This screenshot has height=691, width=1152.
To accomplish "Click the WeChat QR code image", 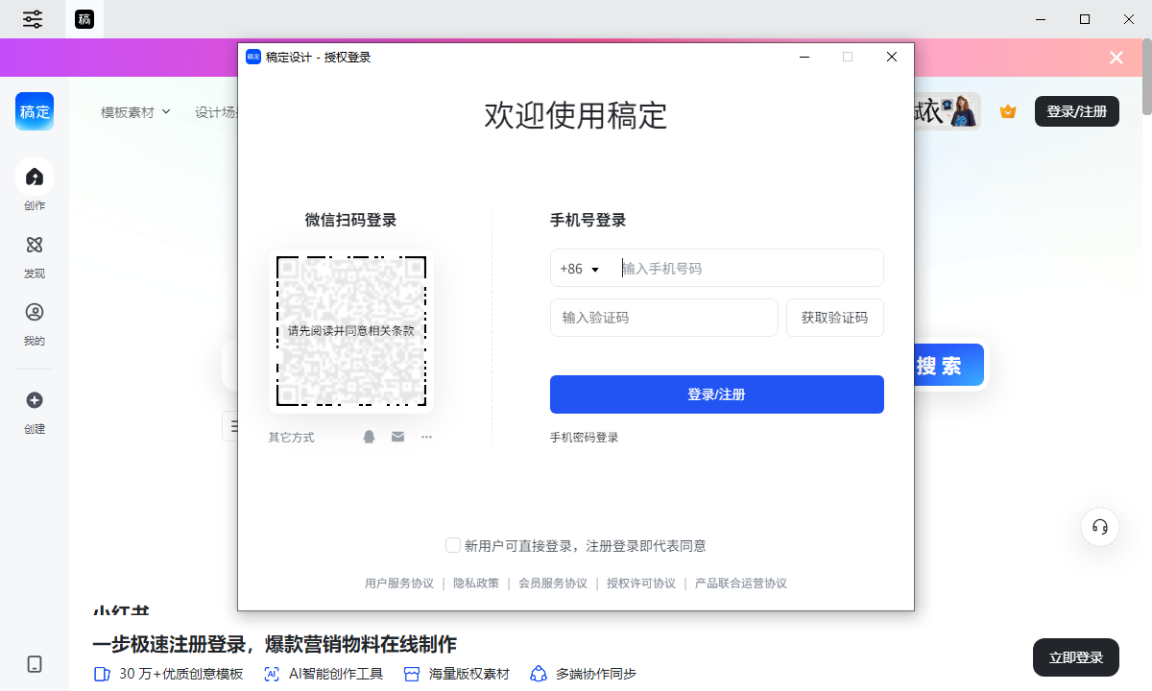I will click(x=351, y=331).
